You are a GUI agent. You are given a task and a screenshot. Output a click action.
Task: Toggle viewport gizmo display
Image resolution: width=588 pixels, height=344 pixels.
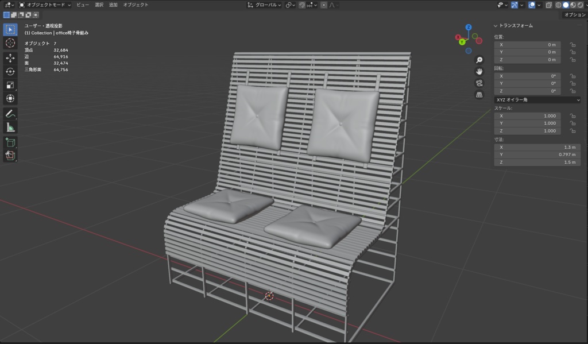(514, 5)
